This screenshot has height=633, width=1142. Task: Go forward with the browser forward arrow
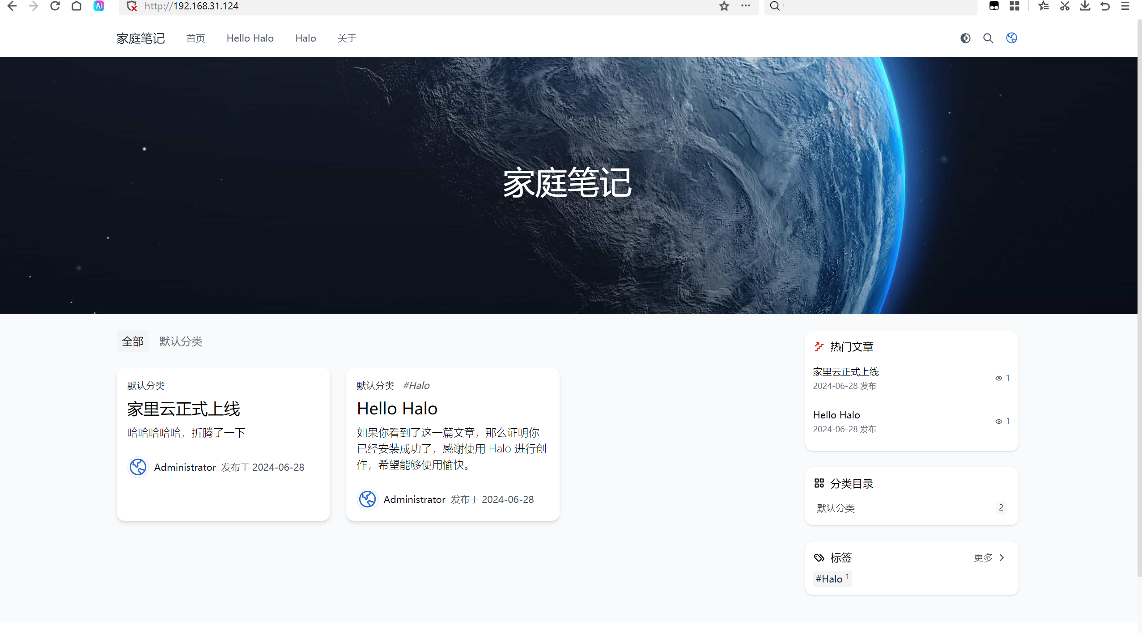pos(34,6)
